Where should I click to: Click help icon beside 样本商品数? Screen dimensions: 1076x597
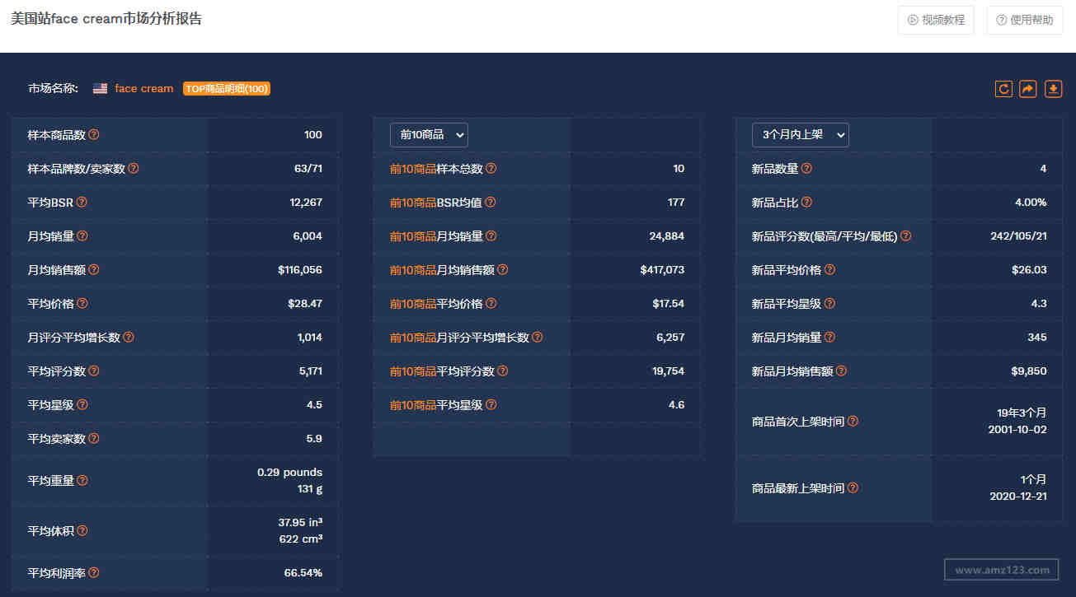94,135
